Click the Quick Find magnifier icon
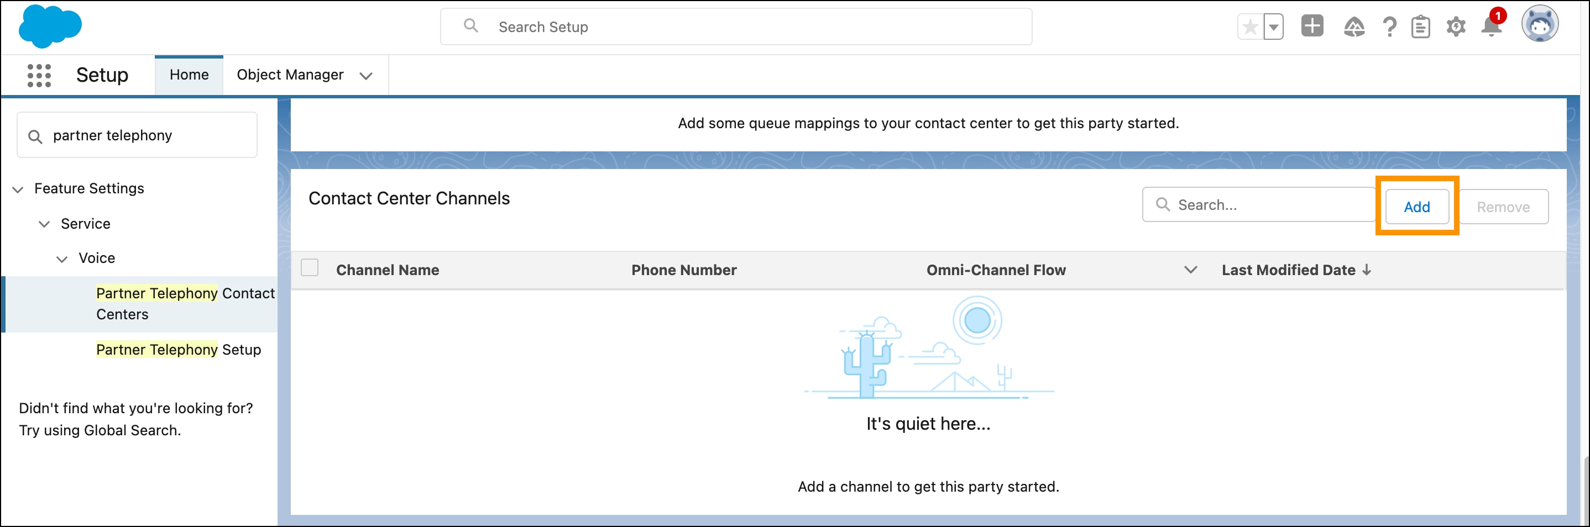This screenshot has height=527, width=1590. point(35,136)
